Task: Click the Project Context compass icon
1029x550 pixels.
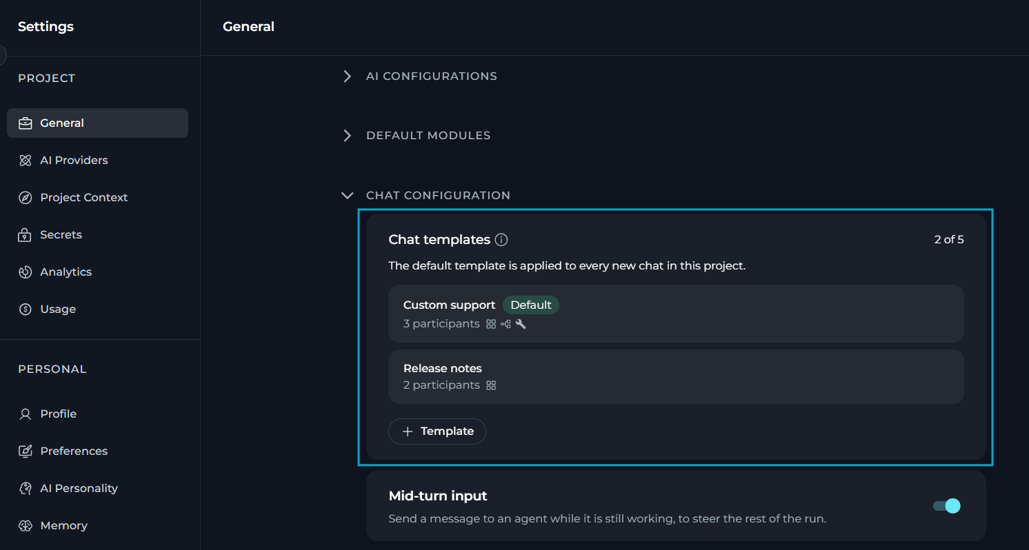Action: [26, 198]
